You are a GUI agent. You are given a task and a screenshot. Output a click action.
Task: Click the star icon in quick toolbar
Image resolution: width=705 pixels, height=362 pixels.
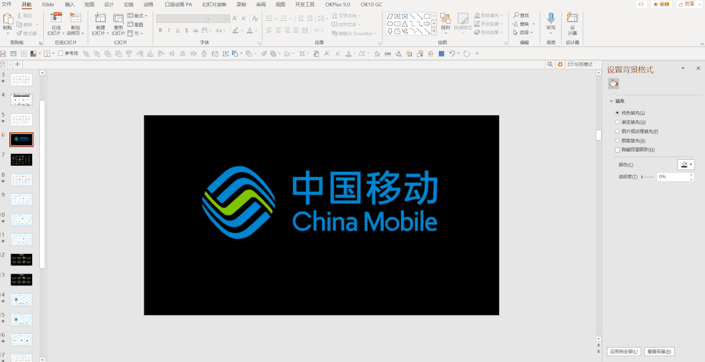click(377, 54)
